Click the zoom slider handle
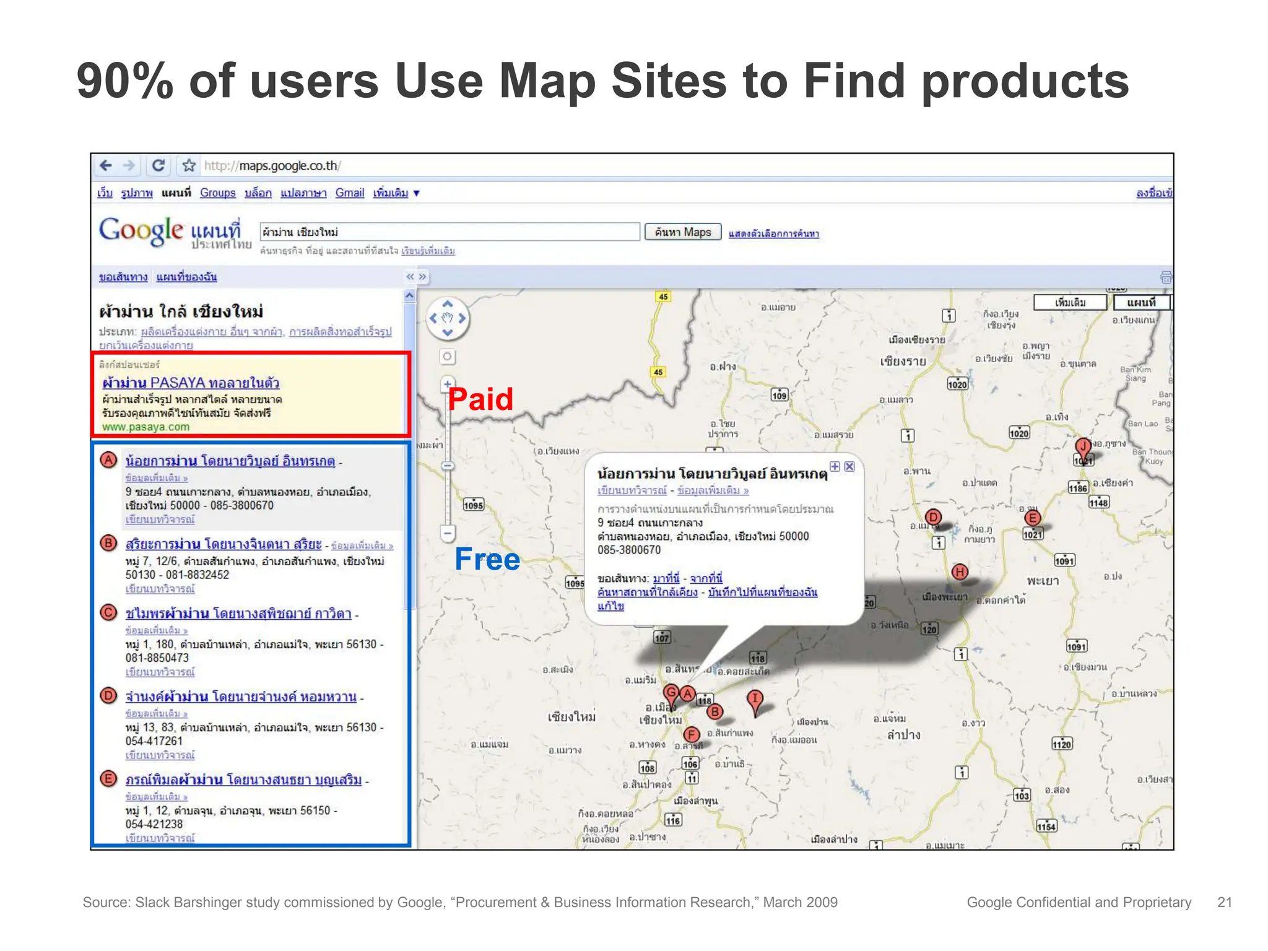Image resolution: width=1268 pixels, height=951 pixels. (448, 466)
